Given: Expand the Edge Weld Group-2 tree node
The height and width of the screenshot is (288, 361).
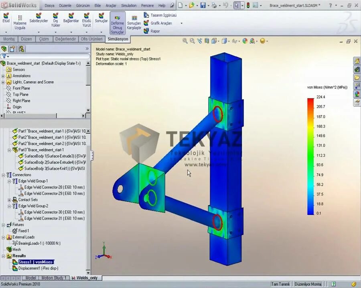Looking at the screenshot, I should click(x=9, y=206).
